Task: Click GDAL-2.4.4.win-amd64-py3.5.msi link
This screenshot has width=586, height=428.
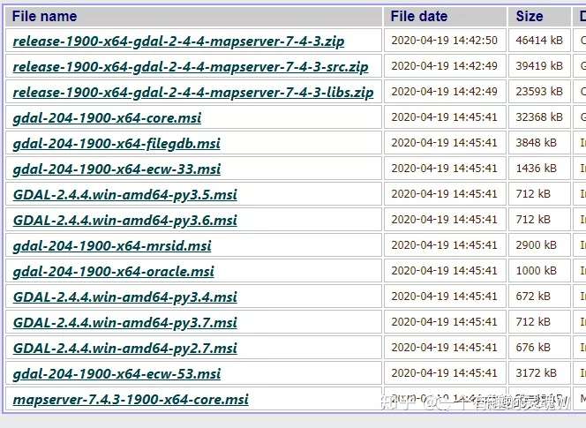Action: pyautogui.click(x=124, y=195)
